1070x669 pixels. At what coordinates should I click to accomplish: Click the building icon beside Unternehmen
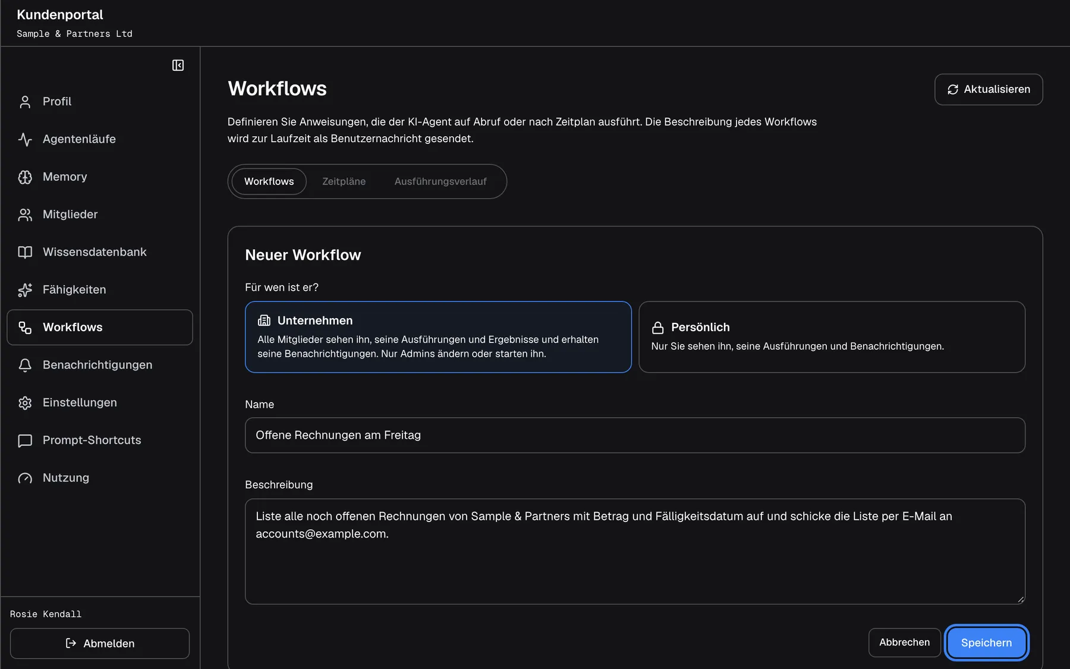click(264, 321)
